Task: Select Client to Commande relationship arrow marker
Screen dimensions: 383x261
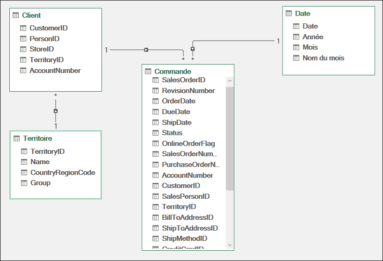Action: coord(146,50)
